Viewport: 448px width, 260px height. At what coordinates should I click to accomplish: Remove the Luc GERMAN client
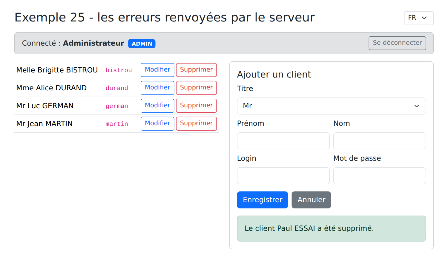tap(196, 106)
